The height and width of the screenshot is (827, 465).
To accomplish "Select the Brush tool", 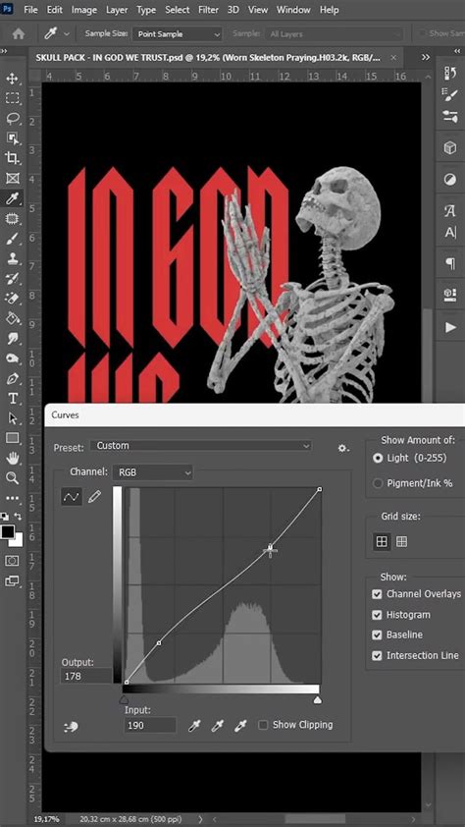I will (12, 239).
